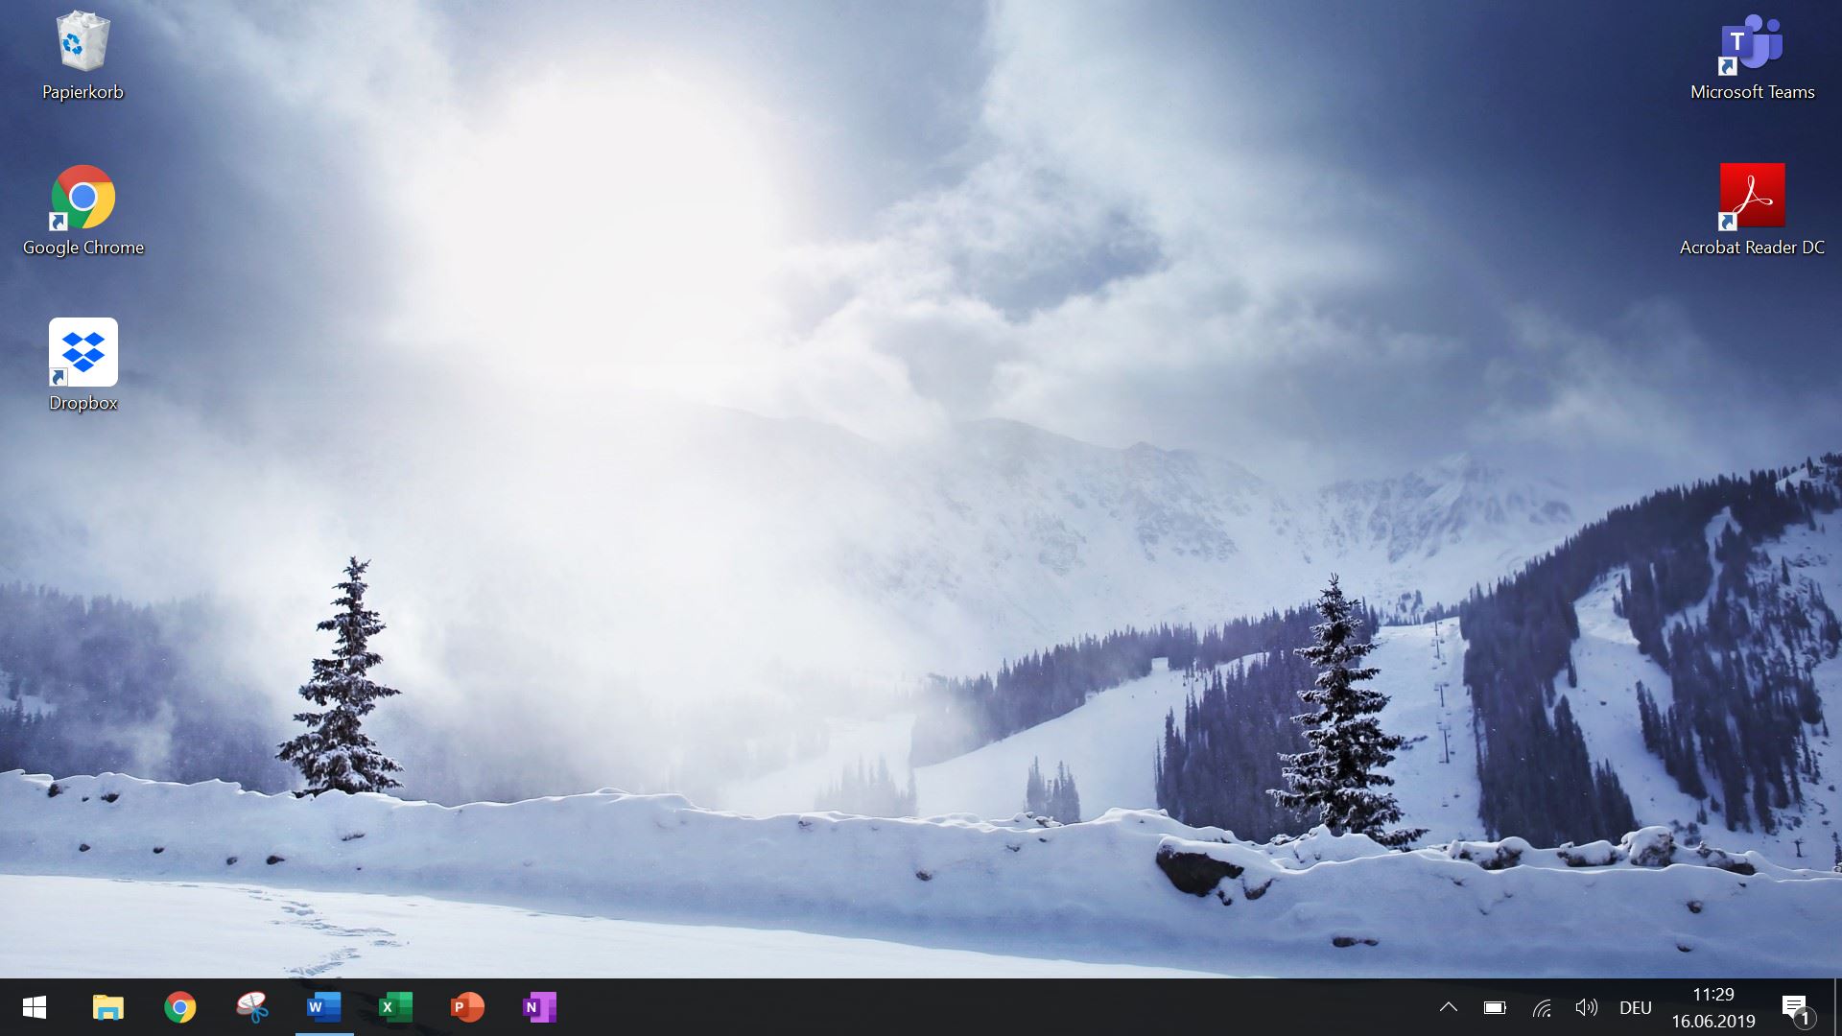Open the Wi-Fi network flyout

[x=1542, y=1007]
